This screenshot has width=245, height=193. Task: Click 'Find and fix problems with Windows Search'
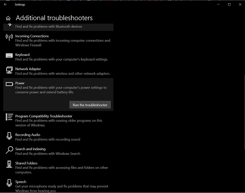coord(48,154)
